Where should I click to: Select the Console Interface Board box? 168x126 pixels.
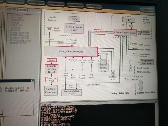pos(51,69)
